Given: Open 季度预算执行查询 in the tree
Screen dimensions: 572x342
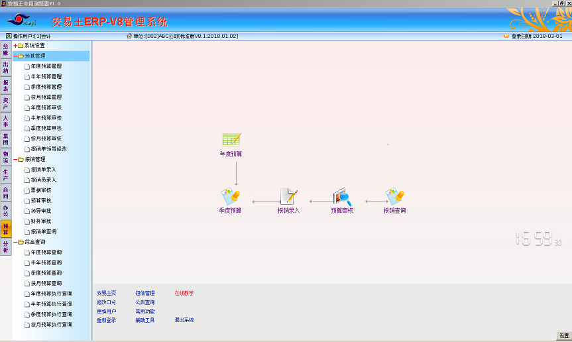Looking at the screenshot, I should click(x=52, y=314).
